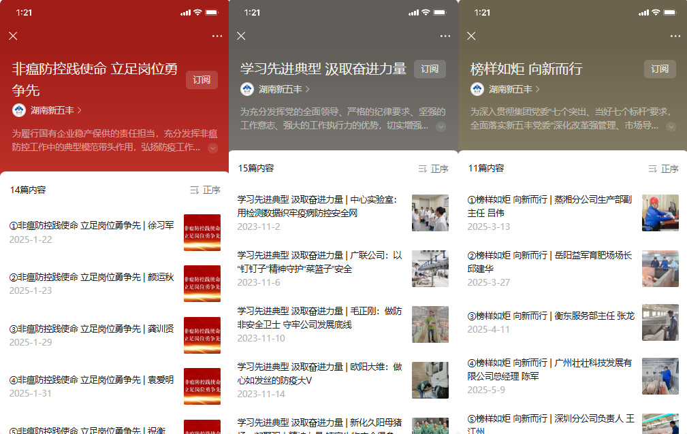687x434 pixels.
Task: Click the 14篇内容 count label
Action: 28,190
